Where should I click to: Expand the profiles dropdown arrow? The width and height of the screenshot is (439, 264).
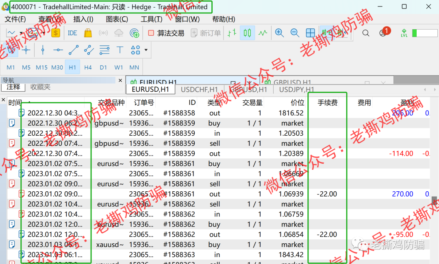tap(44, 33)
